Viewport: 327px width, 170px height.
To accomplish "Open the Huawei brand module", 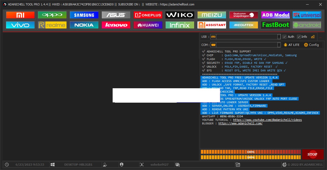I will 148,25.
